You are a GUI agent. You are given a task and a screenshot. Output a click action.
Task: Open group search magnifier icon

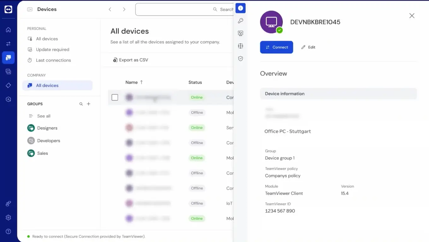pyautogui.click(x=81, y=104)
